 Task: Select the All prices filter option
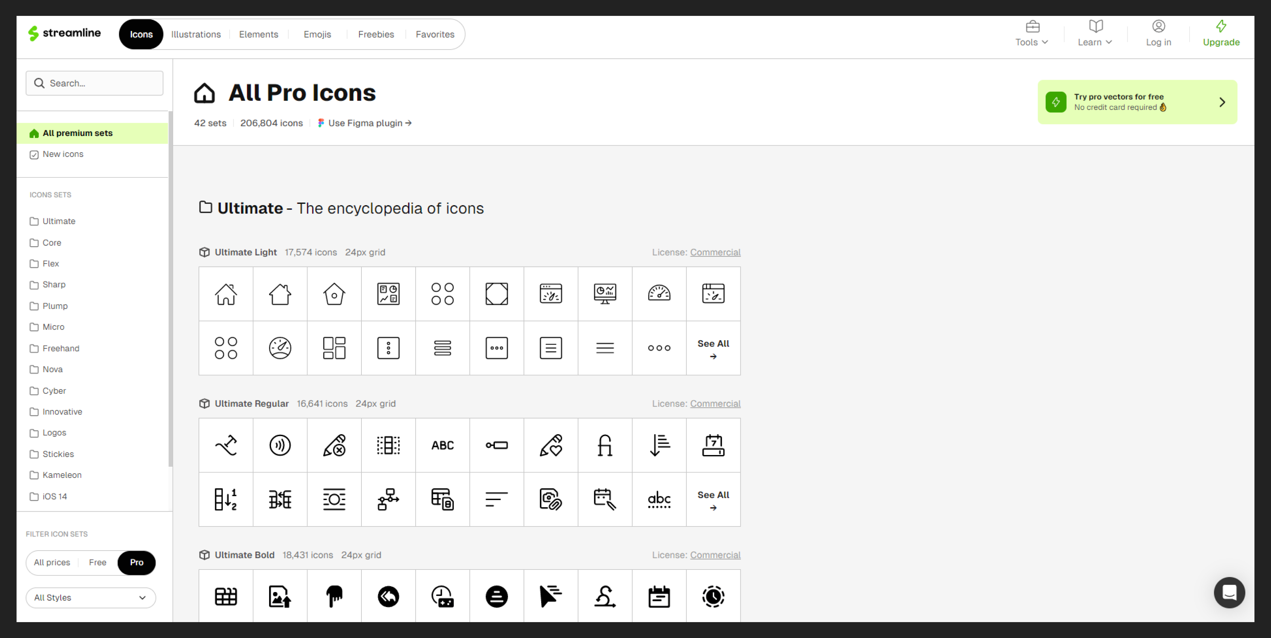(52, 563)
